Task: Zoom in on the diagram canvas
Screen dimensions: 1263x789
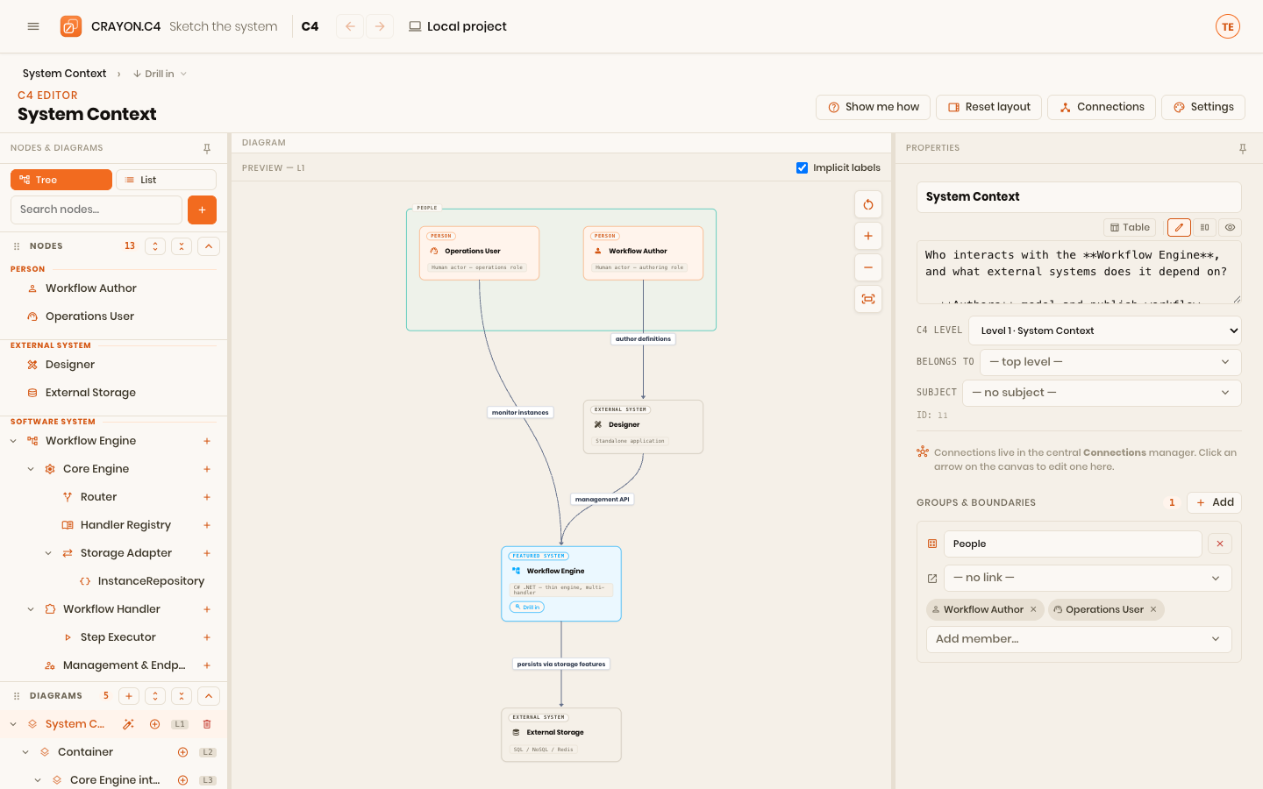Action: [x=868, y=236]
